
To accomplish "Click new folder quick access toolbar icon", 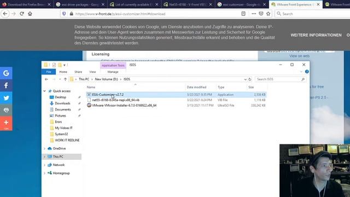I will click(60, 65).
